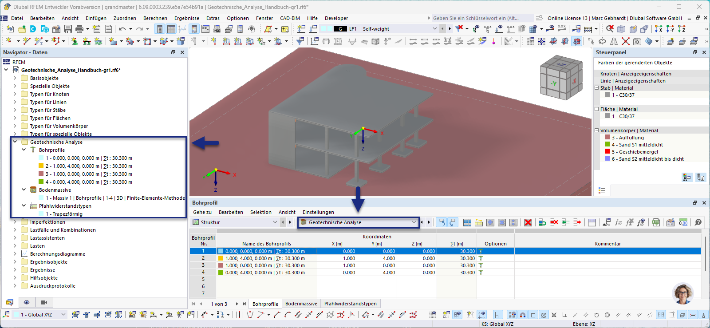Toggle the highlighted section-view icon in second toolbar
Viewport: 710px width, 328px height.
576,41
